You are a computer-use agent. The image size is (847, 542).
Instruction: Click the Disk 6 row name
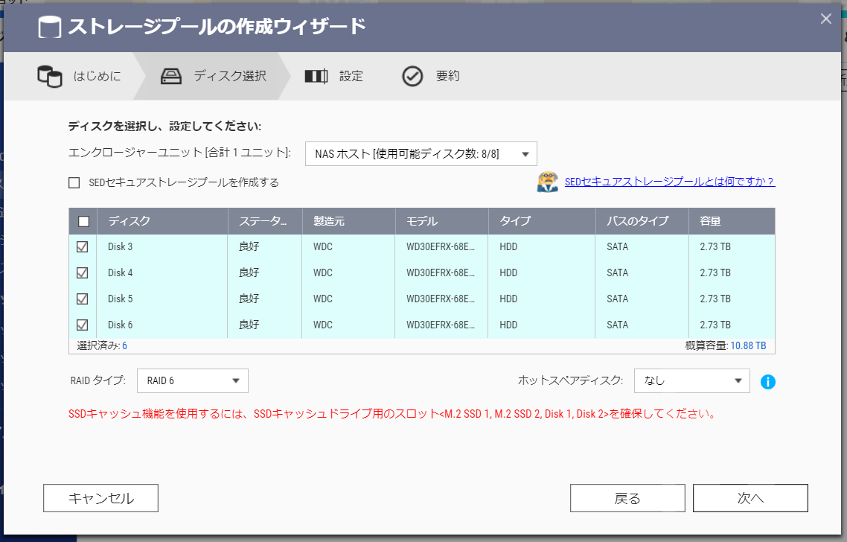120,325
